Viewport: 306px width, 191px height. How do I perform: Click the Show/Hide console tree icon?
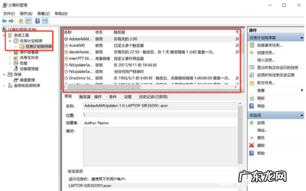[28, 21]
